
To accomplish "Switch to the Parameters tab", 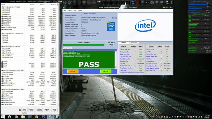I will (x=134, y=43).
